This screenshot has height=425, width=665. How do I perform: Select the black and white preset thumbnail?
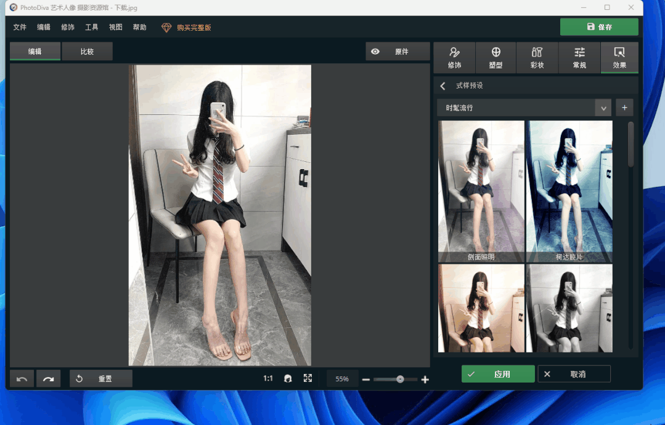(x=569, y=308)
